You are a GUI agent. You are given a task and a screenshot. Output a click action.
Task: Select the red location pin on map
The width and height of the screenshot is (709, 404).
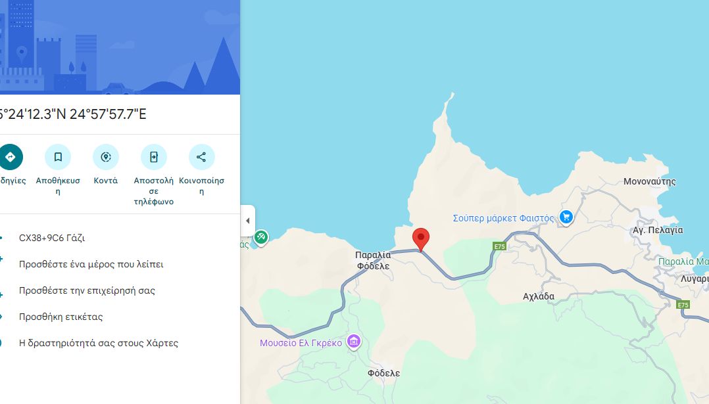click(421, 240)
